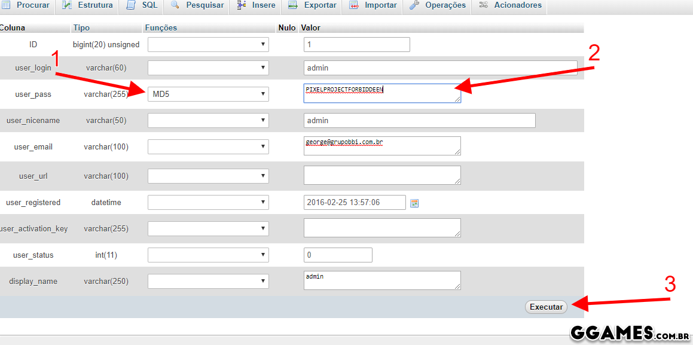Click the user_pass value text field
Image resolution: width=693 pixels, height=345 pixels.
point(381,93)
